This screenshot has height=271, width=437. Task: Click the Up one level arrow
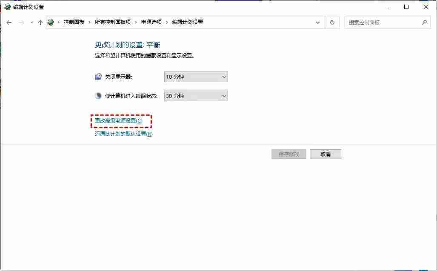40,22
